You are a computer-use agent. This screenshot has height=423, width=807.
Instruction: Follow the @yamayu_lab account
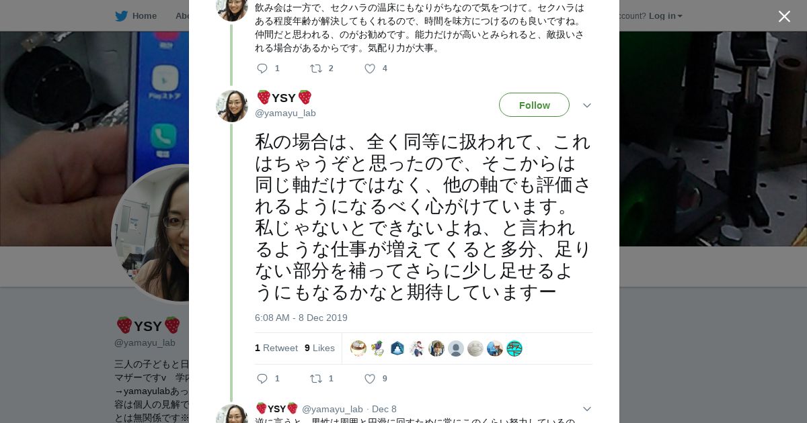click(534, 105)
